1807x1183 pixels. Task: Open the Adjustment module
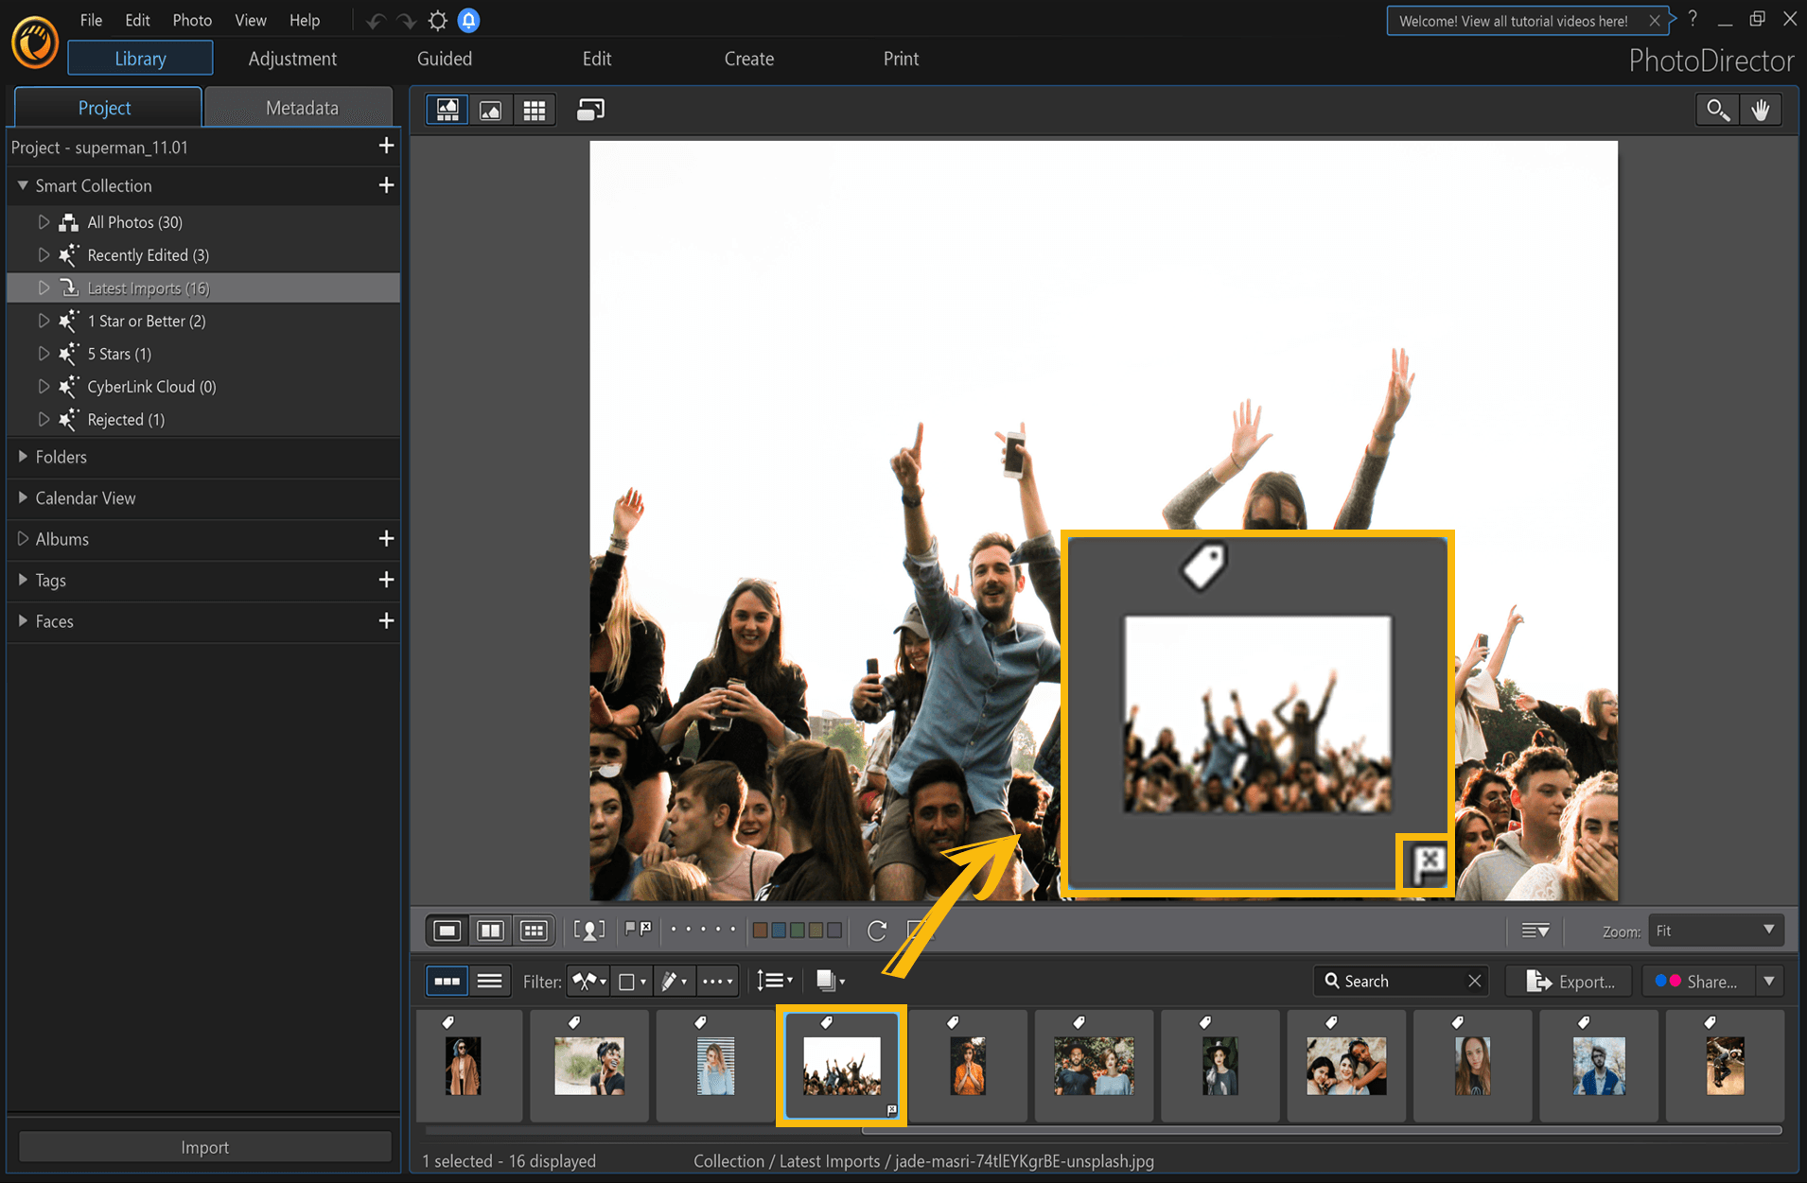coord(292,59)
